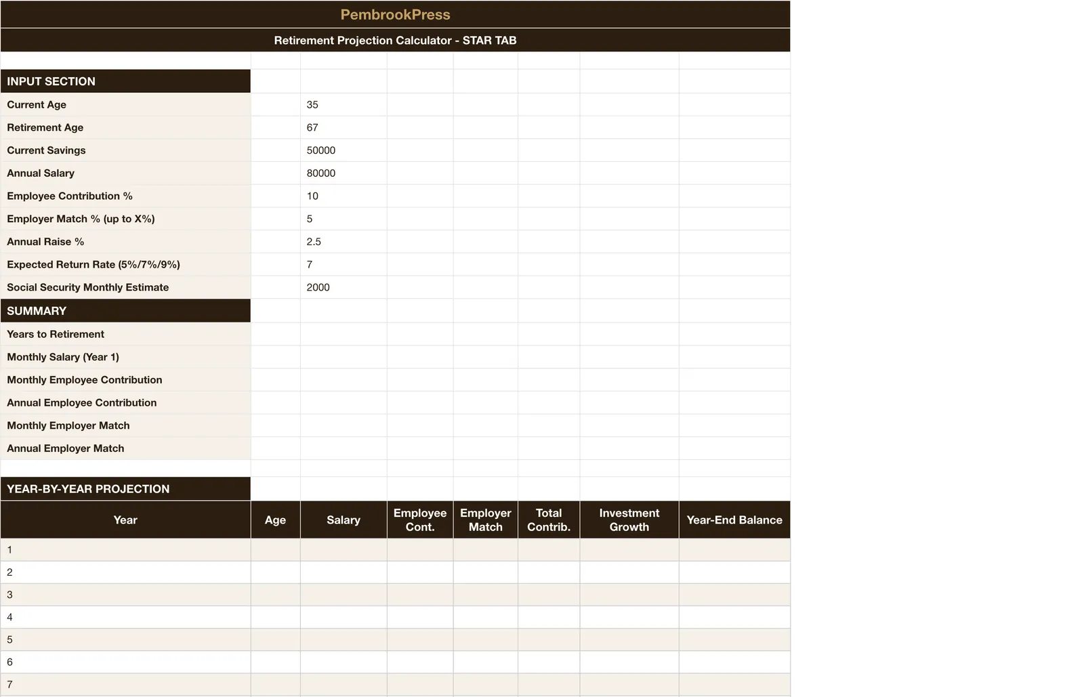Select the Current Age label
Image resolution: width=1084 pixels, height=697 pixels.
(125, 104)
